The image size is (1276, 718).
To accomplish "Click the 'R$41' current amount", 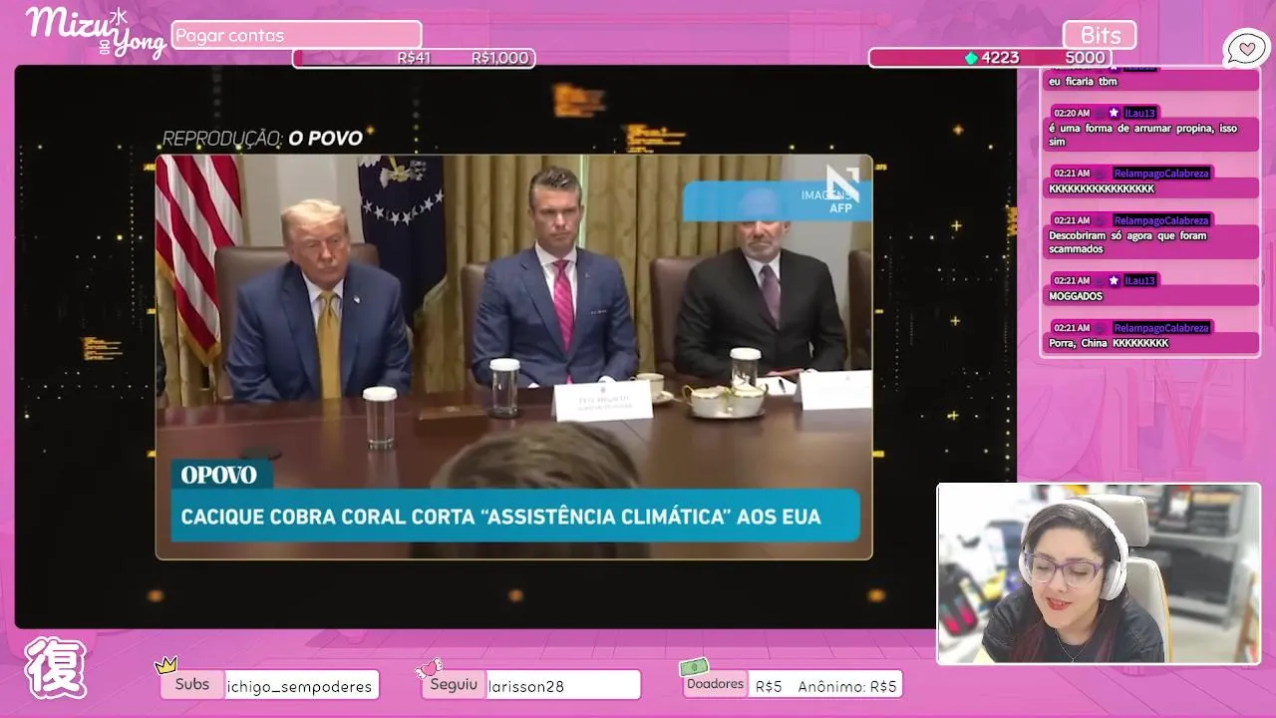I will [x=414, y=58].
